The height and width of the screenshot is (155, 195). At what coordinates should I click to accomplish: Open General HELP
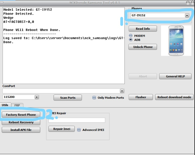(x=175, y=76)
